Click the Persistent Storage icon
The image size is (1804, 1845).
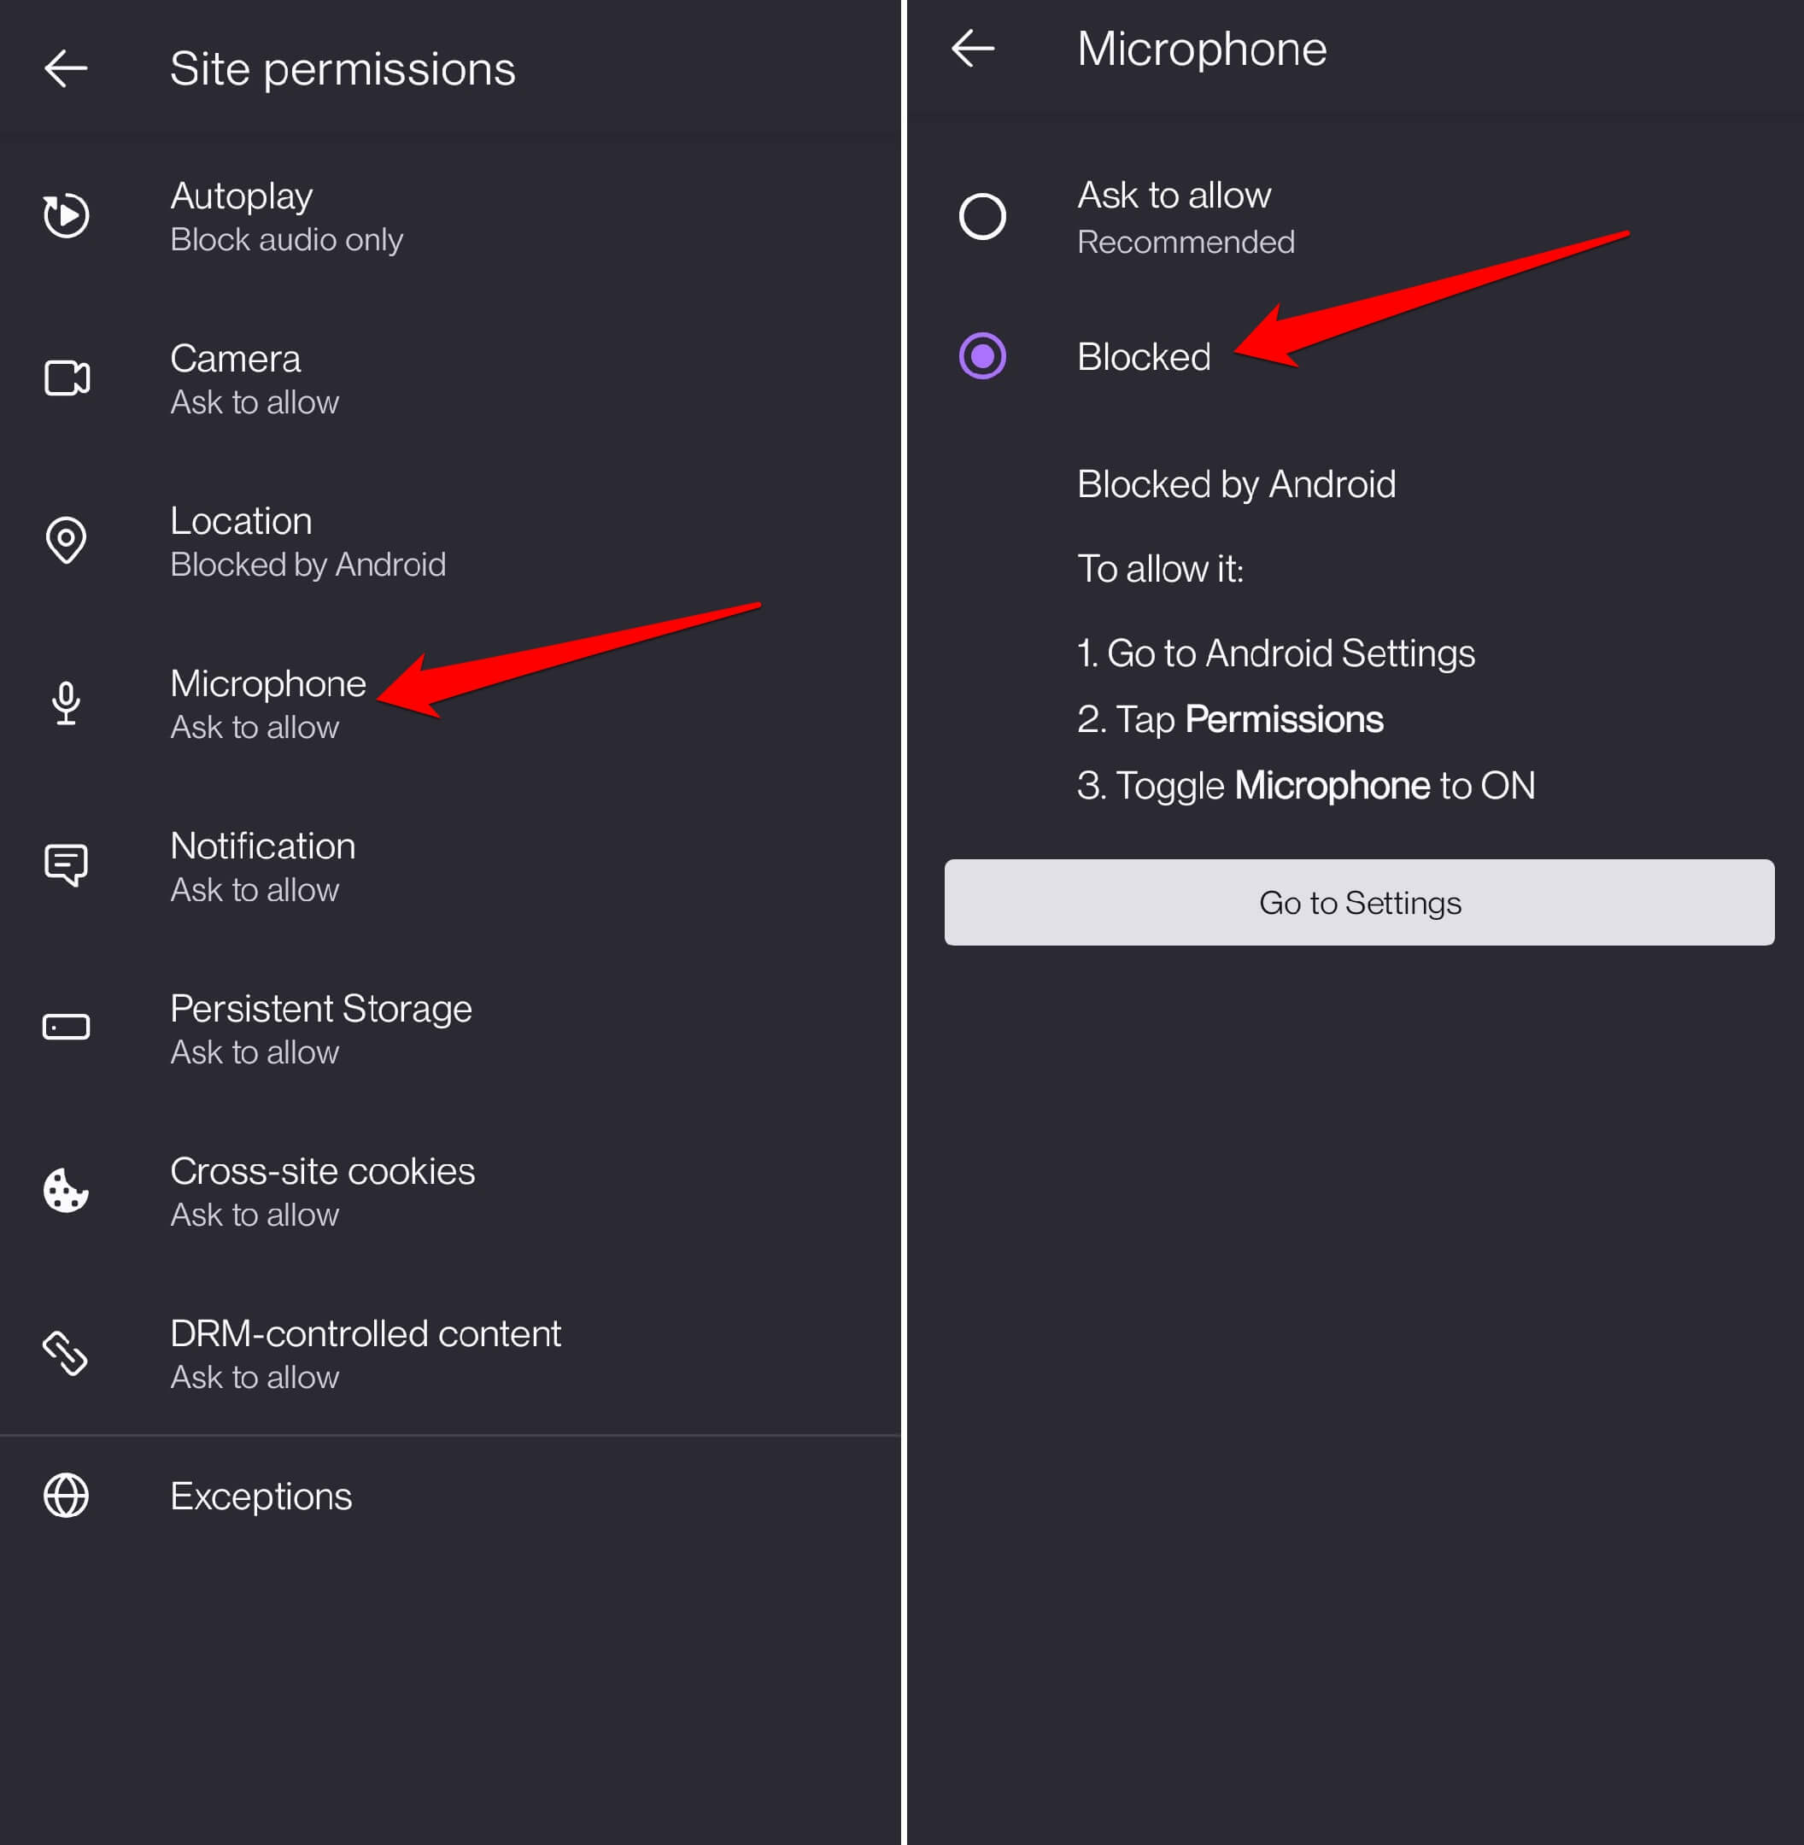[66, 1026]
